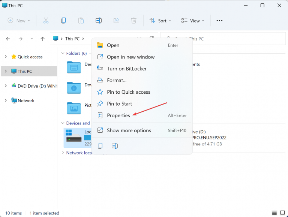Collapse the Folders (6) group
The height and width of the screenshot is (217, 288).
pyautogui.click(x=63, y=53)
